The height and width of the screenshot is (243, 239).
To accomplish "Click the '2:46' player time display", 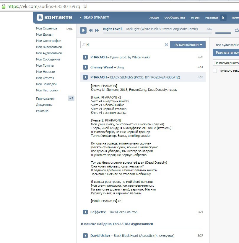I will tap(209, 29).
